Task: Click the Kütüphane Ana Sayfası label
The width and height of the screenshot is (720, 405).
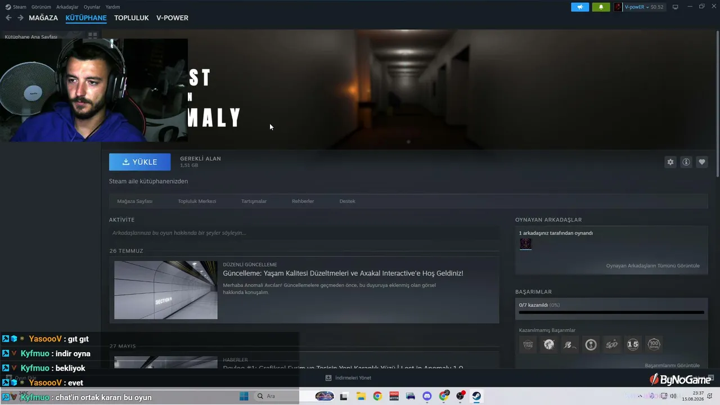Action: (x=31, y=37)
